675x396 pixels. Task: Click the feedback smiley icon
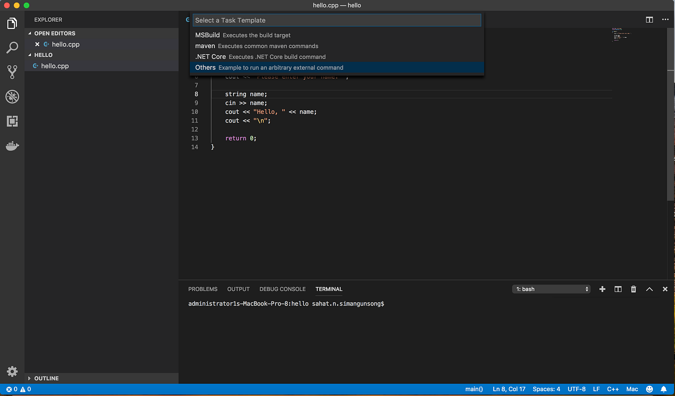649,389
